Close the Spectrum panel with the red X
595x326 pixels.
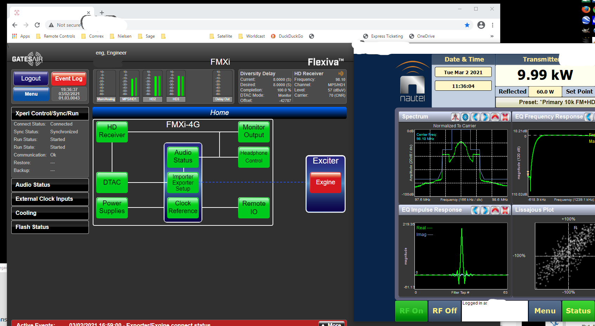click(x=505, y=117)
